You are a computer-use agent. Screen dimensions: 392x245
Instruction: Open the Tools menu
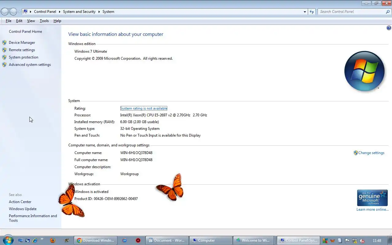(44, 21)
